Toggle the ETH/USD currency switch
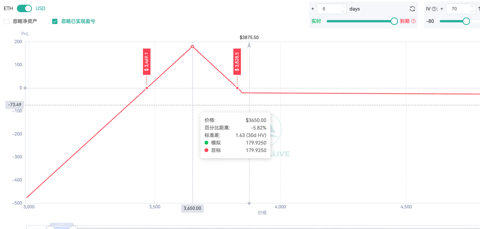The width and height of the screenshot is (480, 229). tap(24, 8)
